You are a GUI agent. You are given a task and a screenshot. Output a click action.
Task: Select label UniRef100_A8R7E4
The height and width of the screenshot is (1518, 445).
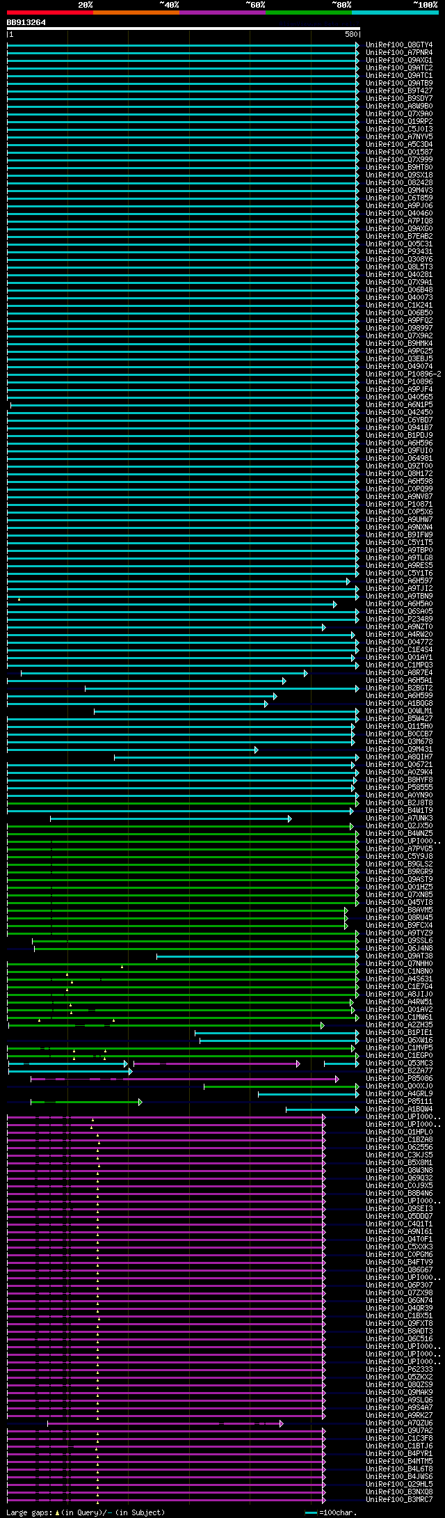pyautogui.click(x=399, y=673)
